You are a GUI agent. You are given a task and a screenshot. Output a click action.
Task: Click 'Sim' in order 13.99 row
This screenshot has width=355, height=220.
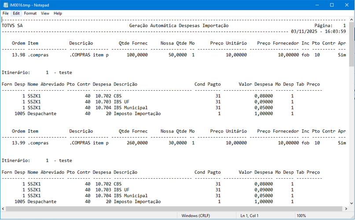[342, 143]
